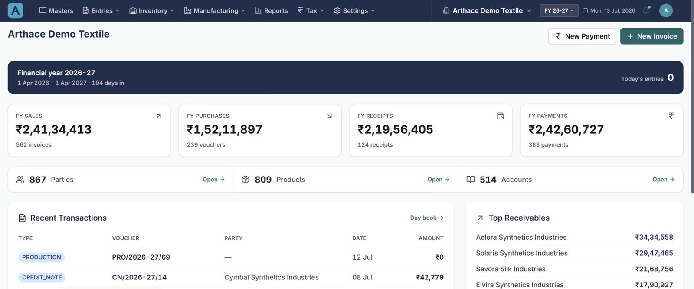The width and height of the screenshot is (694, 289).
Task: Click Sevora Silk Industries receivable
Action: (x=511, y=269)
